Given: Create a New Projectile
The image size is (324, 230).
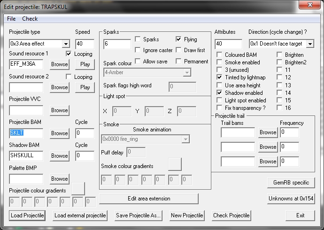Looking at the screenshot, I should tap(187, 215).
